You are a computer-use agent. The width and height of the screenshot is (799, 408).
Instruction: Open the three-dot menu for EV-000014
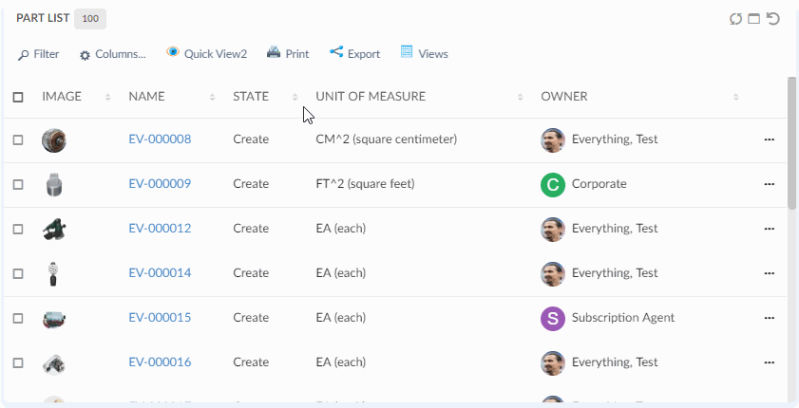(x=770, y=274)
